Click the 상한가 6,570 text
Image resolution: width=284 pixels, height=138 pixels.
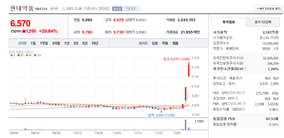136,20
